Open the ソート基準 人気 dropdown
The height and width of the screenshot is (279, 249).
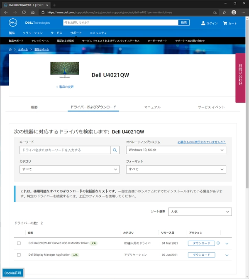pos(200,212)
